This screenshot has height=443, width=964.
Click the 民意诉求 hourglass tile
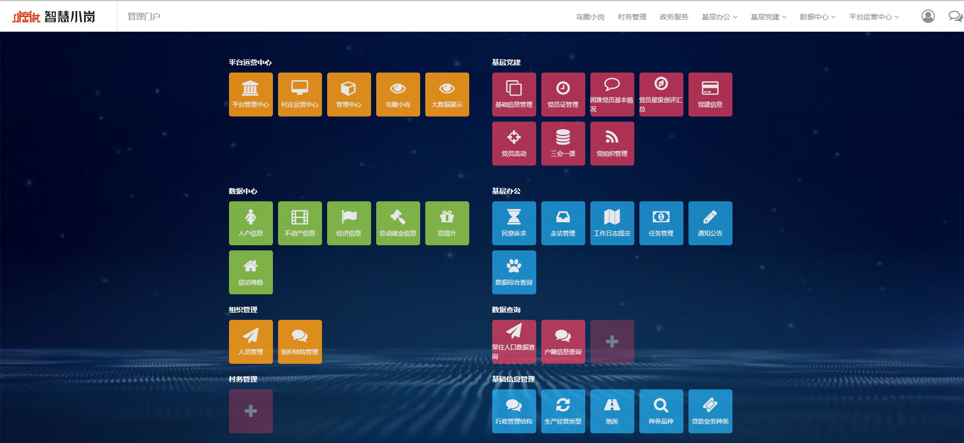click(514, 223)
